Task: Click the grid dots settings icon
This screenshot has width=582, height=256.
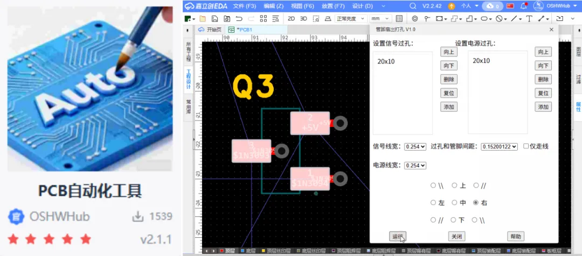Action: point(399,18)
